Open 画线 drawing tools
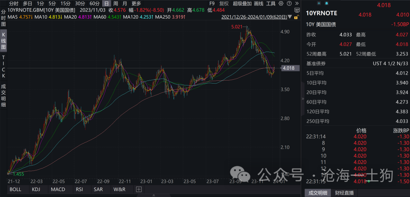 point(259,3)
